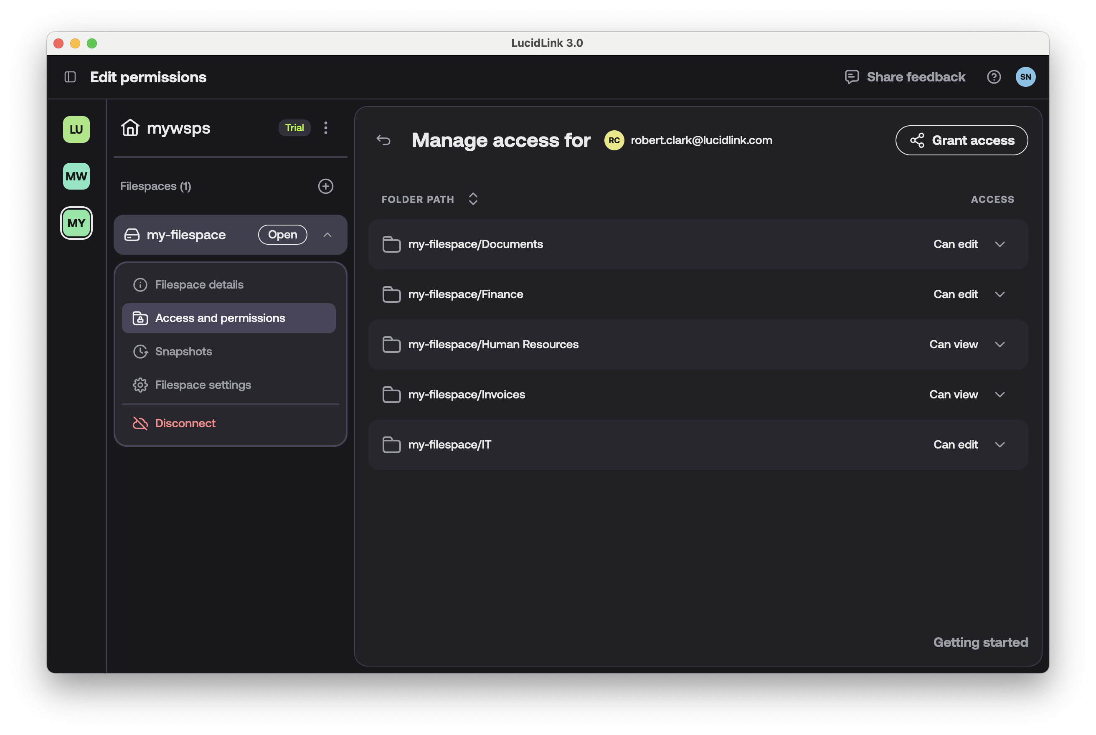Toggle the sidebar panel icon

[70, 77]
